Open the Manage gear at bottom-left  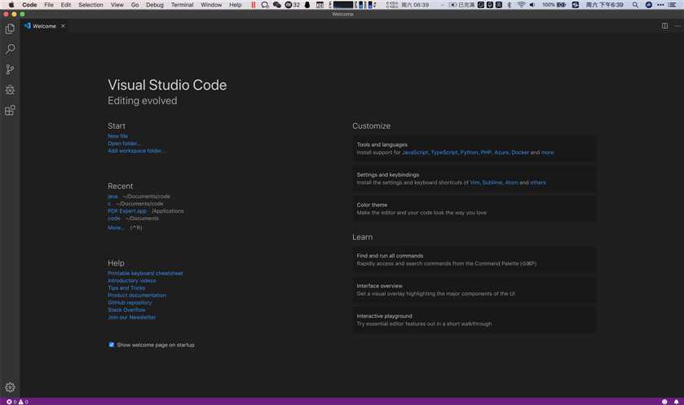click(x=10, y=387)
